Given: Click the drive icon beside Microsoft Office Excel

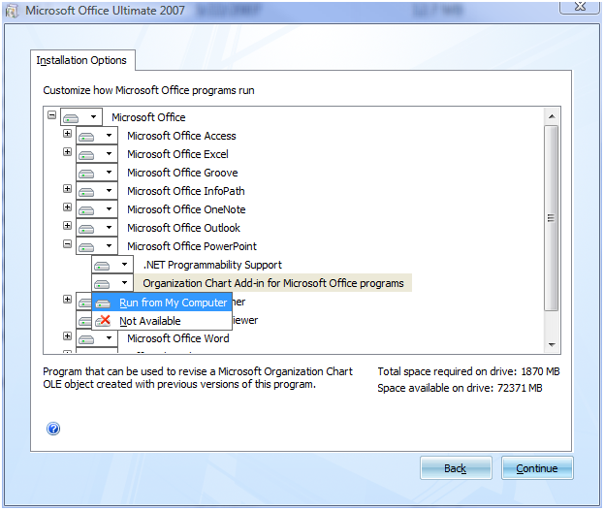Looking at the screenshot, I should pos(86,155).
